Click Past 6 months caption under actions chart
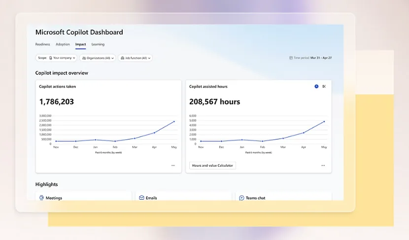Image resolution: width=409 pixels, height=240 pixels. point(108,153)
